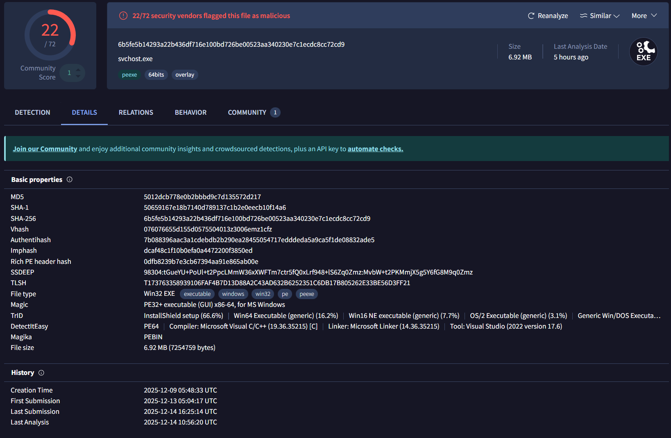
Task: Switch to the Behavior tab
Action: pyautogui.click(x=190, y=112)
